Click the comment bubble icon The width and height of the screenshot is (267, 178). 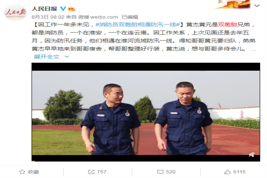click(x=160, y=172)
